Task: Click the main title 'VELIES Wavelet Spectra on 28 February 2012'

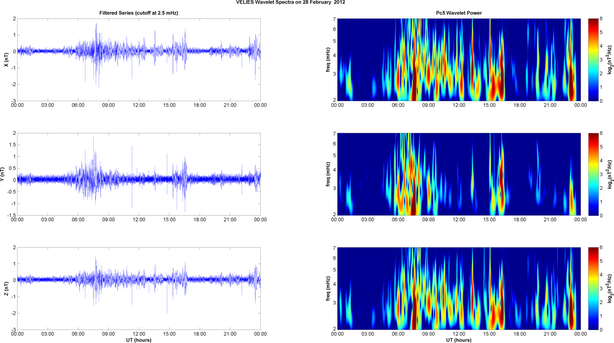Action: [290, 2]
